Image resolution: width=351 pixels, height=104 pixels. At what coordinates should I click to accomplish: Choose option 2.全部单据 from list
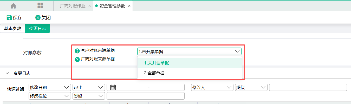(154, 73)
